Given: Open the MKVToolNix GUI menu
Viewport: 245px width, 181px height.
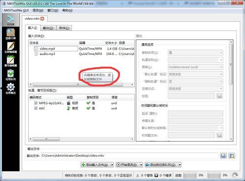Looking at the screenshot, I should tap(16, 10).
